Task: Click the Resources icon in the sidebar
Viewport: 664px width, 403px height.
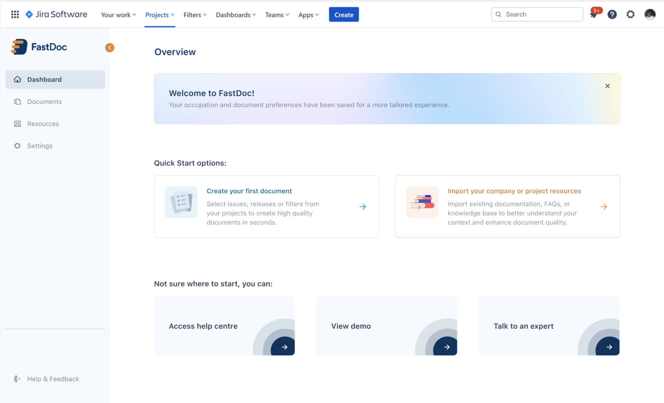Action: tap(17, 124)
